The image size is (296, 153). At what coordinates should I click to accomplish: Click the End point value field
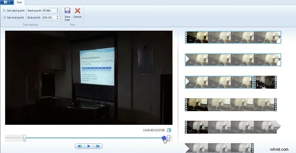(49, 17)
